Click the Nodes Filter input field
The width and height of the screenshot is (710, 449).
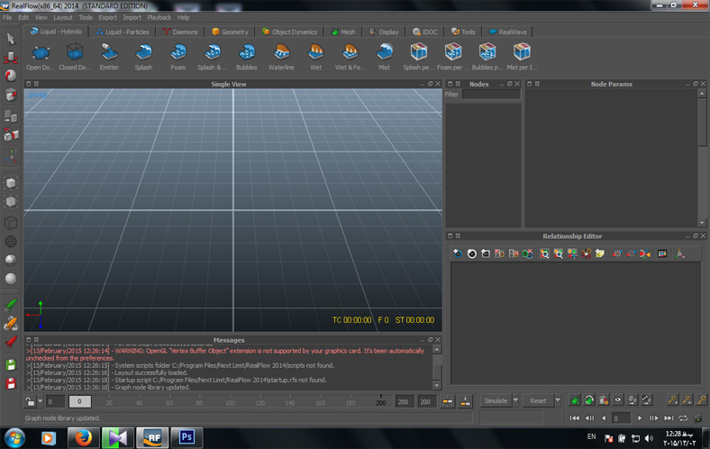coord(491,95)
